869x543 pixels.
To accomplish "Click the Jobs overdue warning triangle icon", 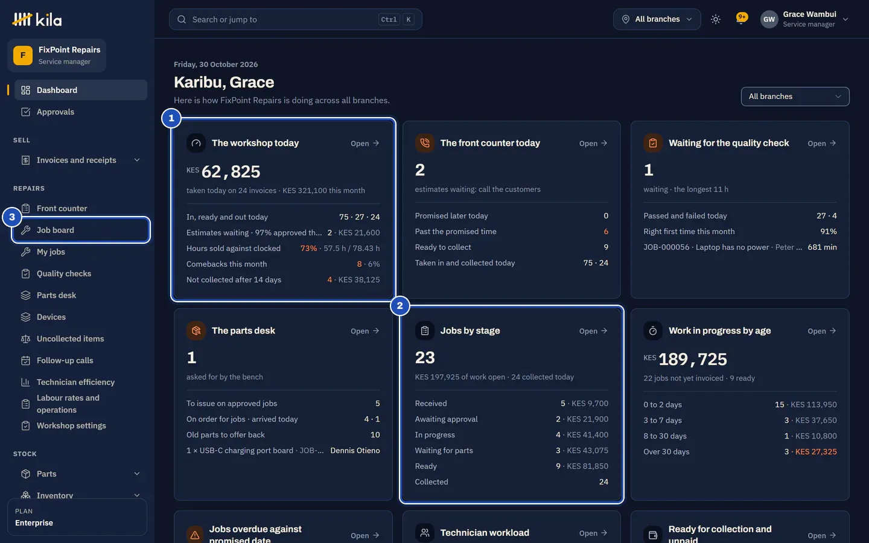I will 195,535.
